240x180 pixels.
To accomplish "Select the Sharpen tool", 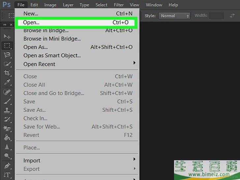I will point(7,147).
